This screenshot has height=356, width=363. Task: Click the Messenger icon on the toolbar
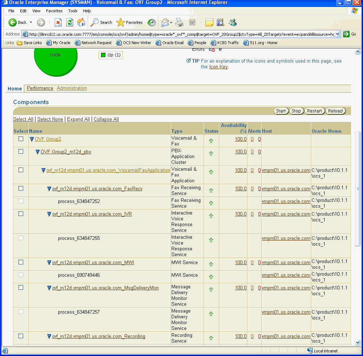tap(233, 22)
